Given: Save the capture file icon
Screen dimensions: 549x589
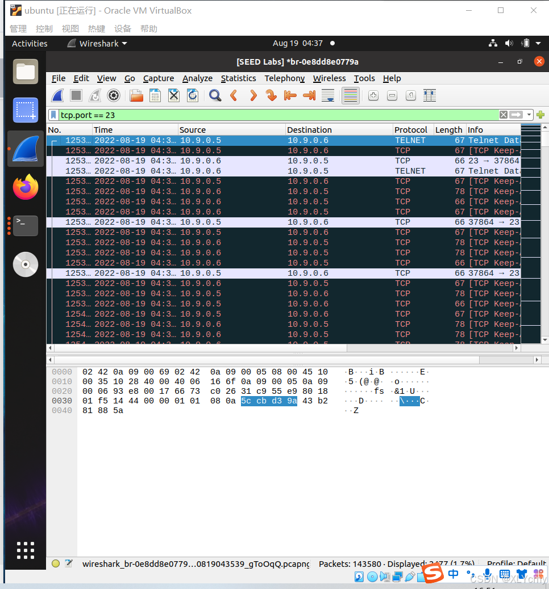Looking at the screenshot, I should tap(155, 95).
